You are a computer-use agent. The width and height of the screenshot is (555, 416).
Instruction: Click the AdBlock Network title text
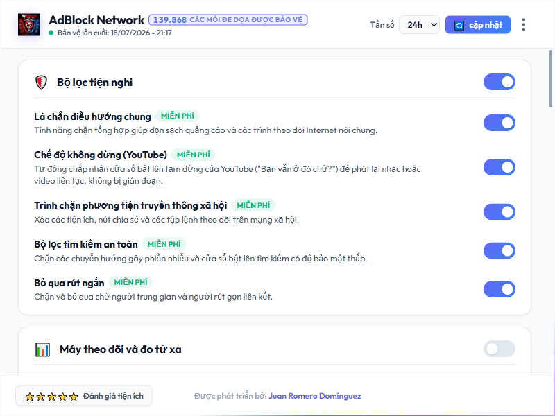coord(96,20)
